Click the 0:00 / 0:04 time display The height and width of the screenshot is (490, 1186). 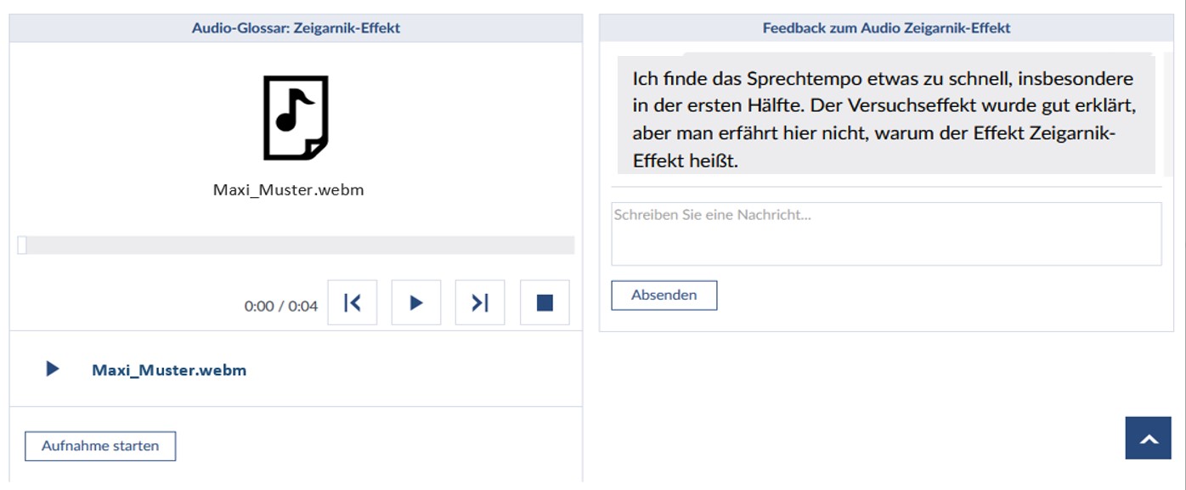click(x=280, y=306)
